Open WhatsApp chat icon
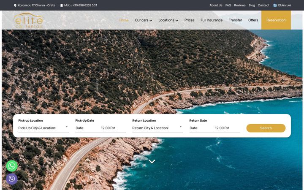 [12, 166]
